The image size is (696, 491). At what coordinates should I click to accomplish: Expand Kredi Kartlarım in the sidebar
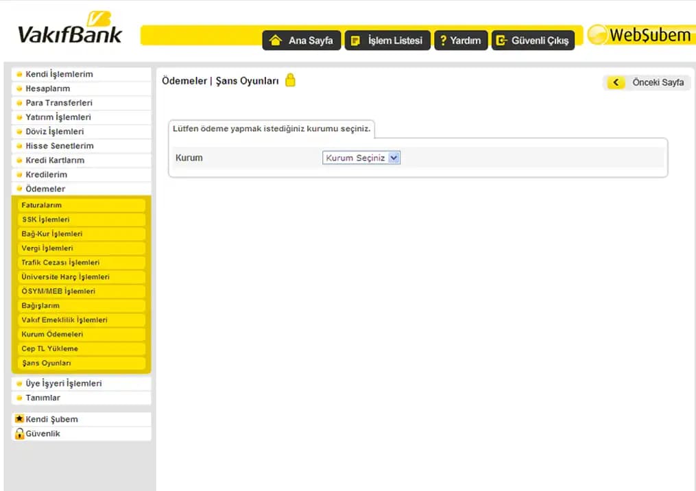54,160
